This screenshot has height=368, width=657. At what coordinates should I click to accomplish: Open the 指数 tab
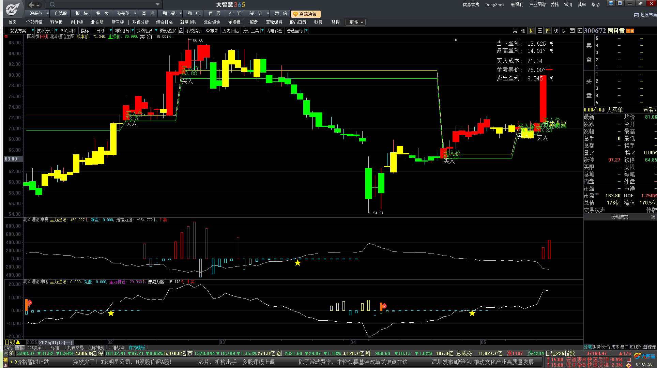pos(102,14)
